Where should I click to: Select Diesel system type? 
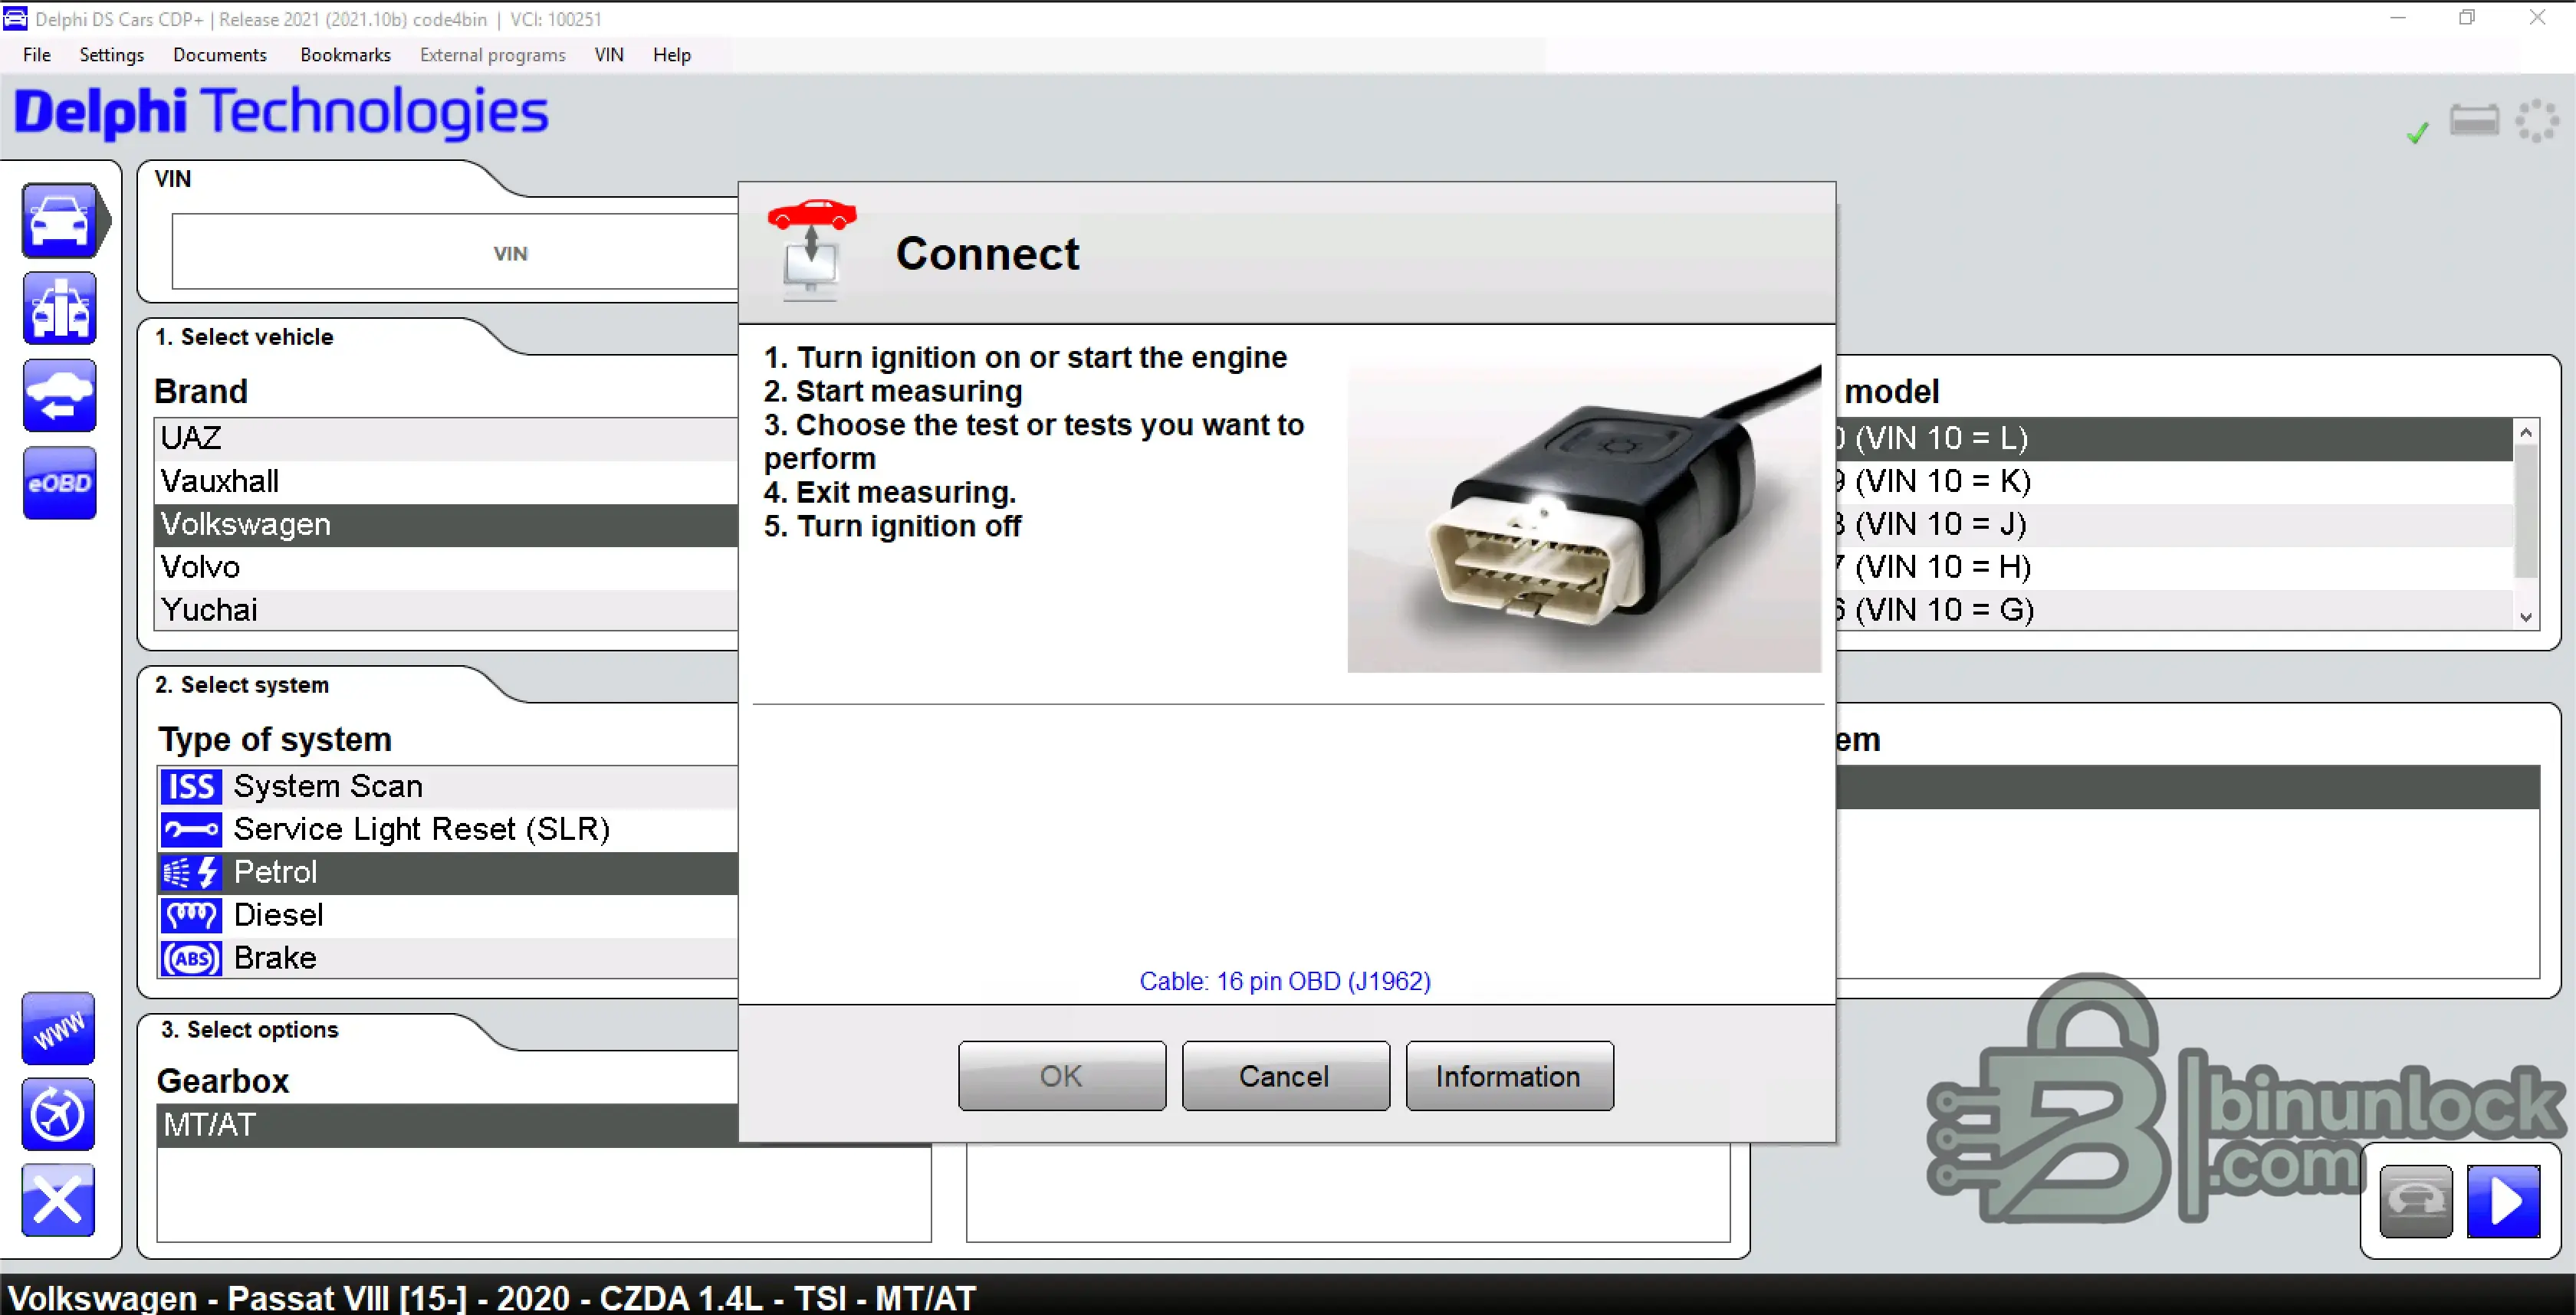448,915
